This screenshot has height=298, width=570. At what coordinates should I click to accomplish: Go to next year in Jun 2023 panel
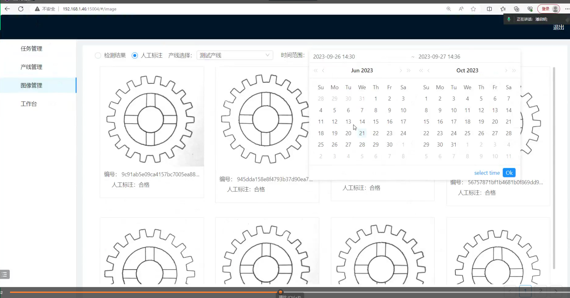(408, 71)
